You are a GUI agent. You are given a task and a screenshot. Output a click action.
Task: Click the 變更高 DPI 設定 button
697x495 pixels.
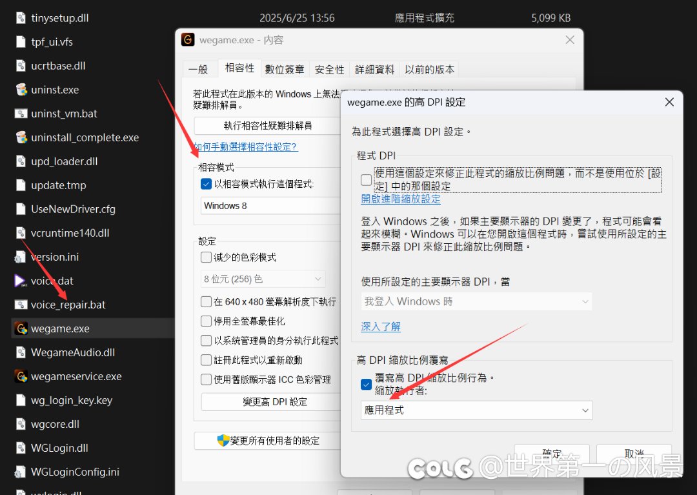pyautogui.click(x=275, y=402)
